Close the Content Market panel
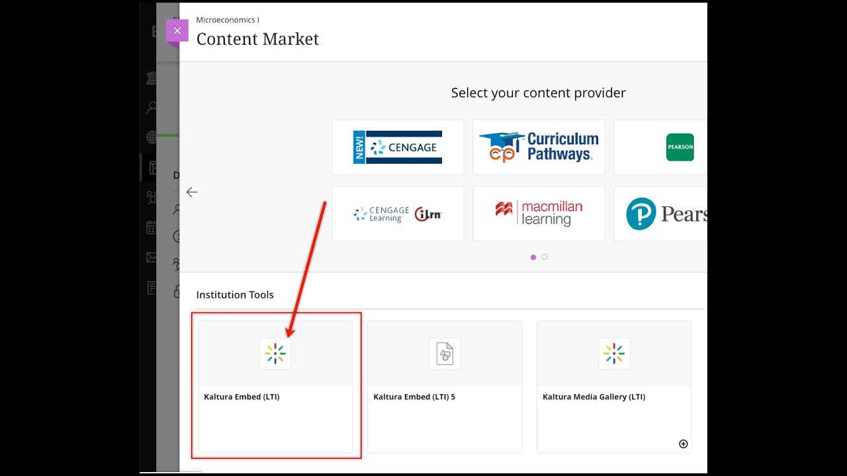The width and height of the screenshot is (847, 476). tap(177, 30)
